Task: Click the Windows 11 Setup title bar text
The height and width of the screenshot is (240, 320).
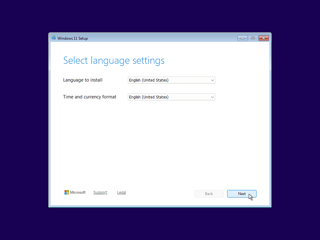Action: [72, 38]
